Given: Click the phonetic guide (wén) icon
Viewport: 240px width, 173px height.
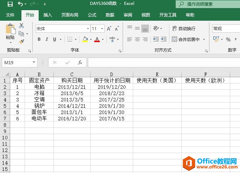Looking at the screenshot, I should [x=112, y=39].
